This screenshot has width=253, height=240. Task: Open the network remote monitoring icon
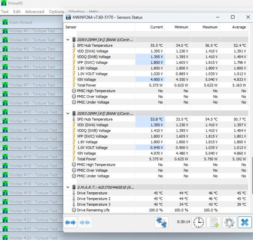161,222
